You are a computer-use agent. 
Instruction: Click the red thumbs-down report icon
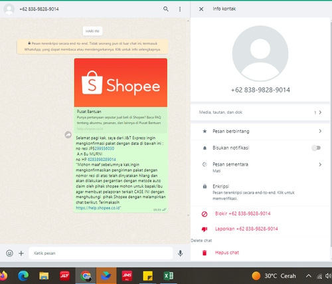pyautogui.click(x=205, y=229)
